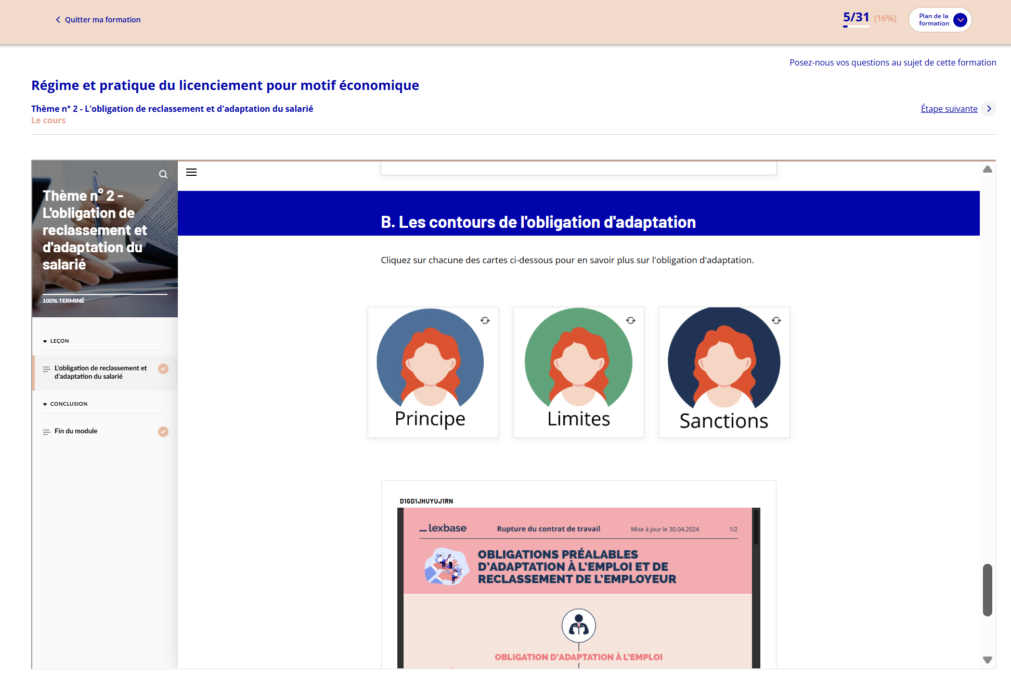Click the Étape suivante link
The image size is (1011, 684).
coord(949,109)
